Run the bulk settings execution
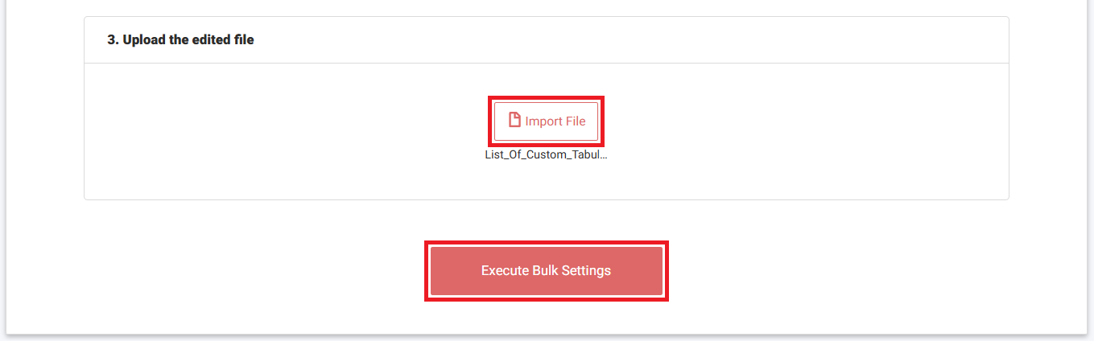Image resolution: width=1094 pixels, height=341 pixels. tap(546, 271)
